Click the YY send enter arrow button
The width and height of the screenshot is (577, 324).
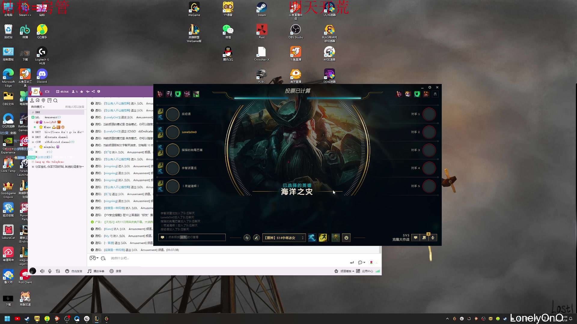click(352, 262)
